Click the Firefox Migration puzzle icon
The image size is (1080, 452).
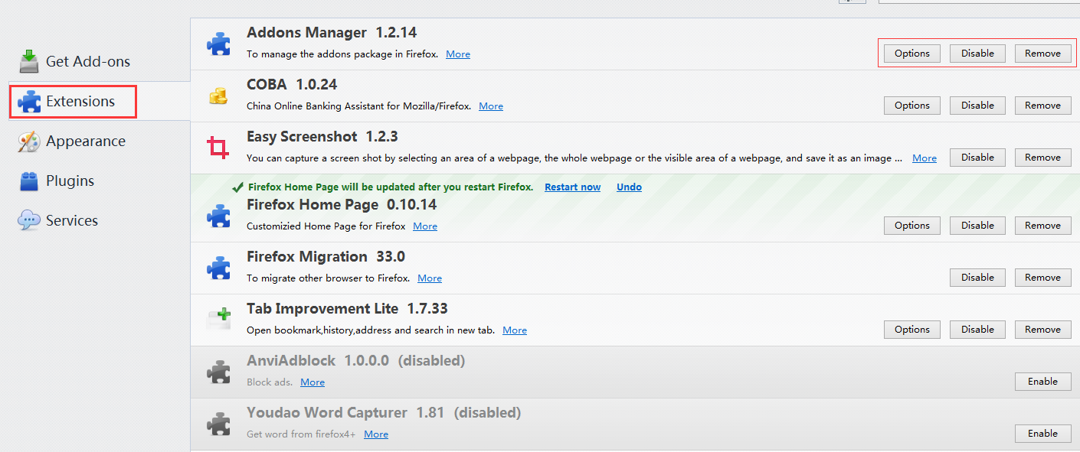pyautogui.click(x=218, y=268)
